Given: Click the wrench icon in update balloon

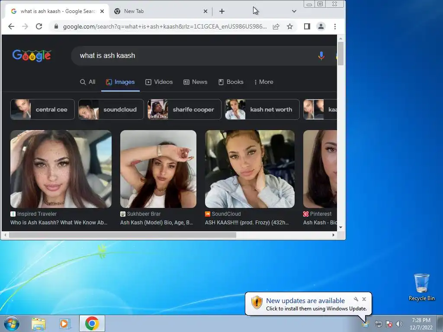Looking at the screenshot, I should pyautogui.click(x=356, y=299).
